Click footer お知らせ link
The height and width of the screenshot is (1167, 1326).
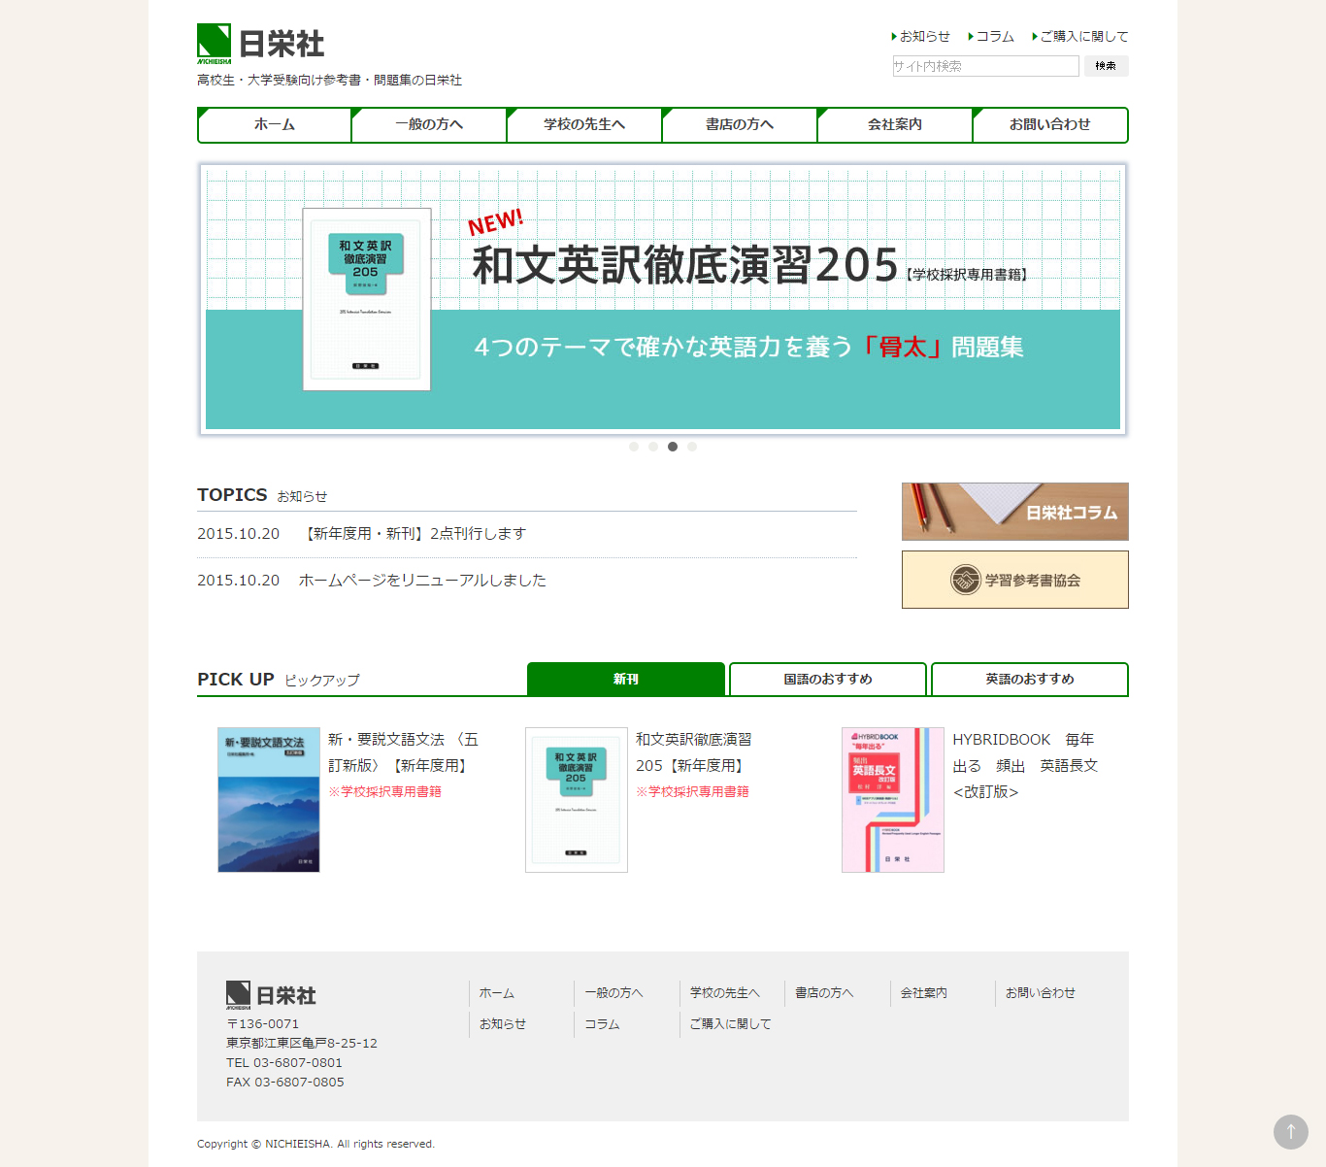pos(503,1024)
